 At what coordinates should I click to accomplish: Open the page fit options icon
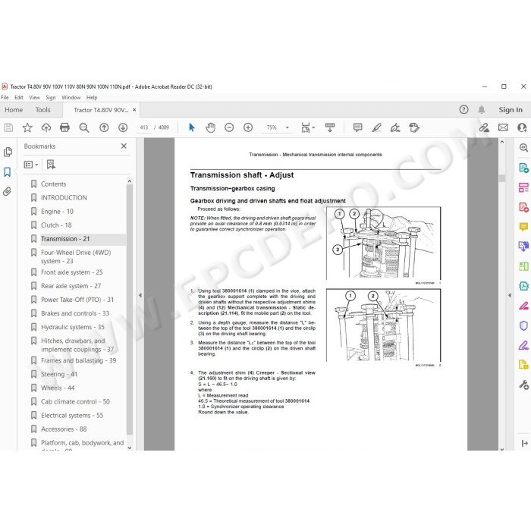pos(307,127)
